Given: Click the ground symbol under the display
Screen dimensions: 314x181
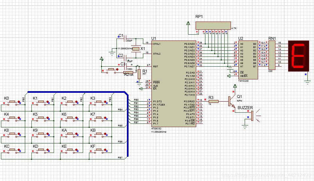Looking at the screenshot, I should pyautogui.click(x=307, y=82).
